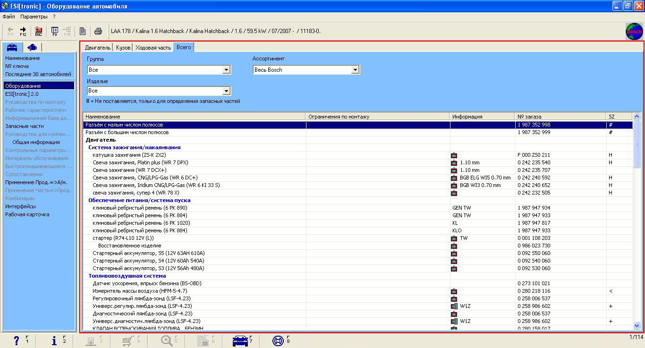Open the document page icon in toolbar

[83, 32]
